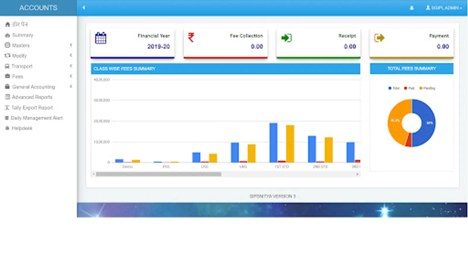468x263 pixels.
Task: Click the Receipt amount 0.00
Action: tap(350, 46)
